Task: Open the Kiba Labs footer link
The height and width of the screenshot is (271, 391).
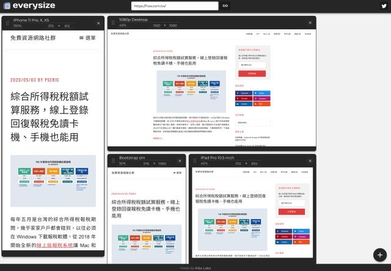Action: pos(203,268)
